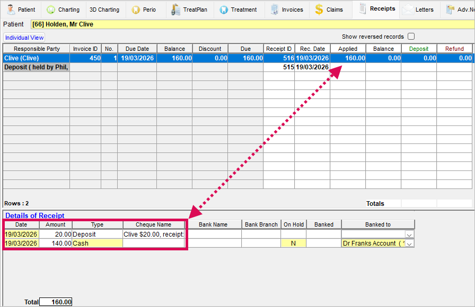Click the Cash type cell

tap(97, 243)
